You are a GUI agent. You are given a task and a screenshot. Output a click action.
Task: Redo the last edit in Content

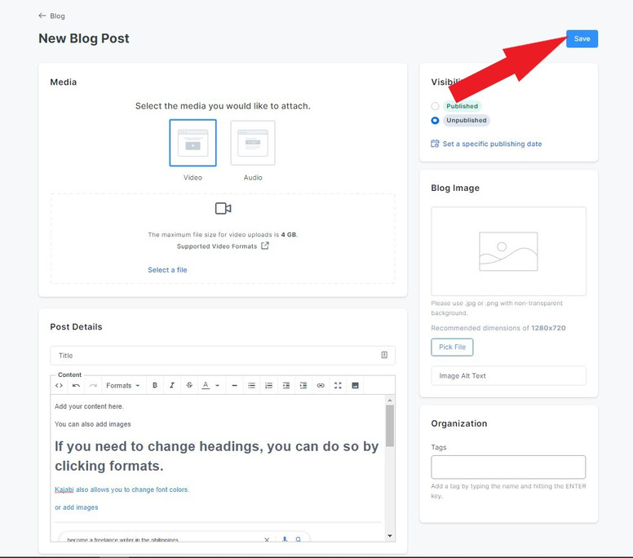tap(93, 386)
